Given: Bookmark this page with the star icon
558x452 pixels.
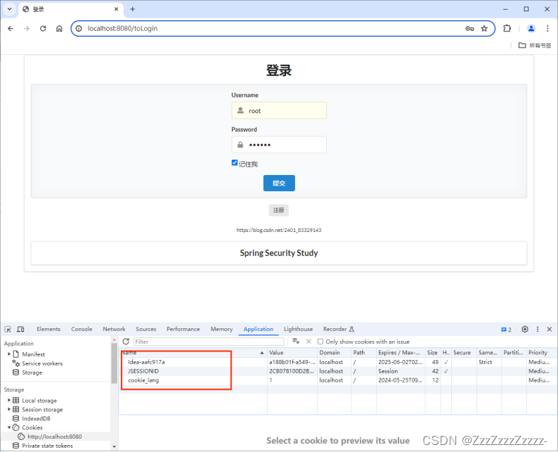Looking at the screenshot, I should (x=484, y=29).
